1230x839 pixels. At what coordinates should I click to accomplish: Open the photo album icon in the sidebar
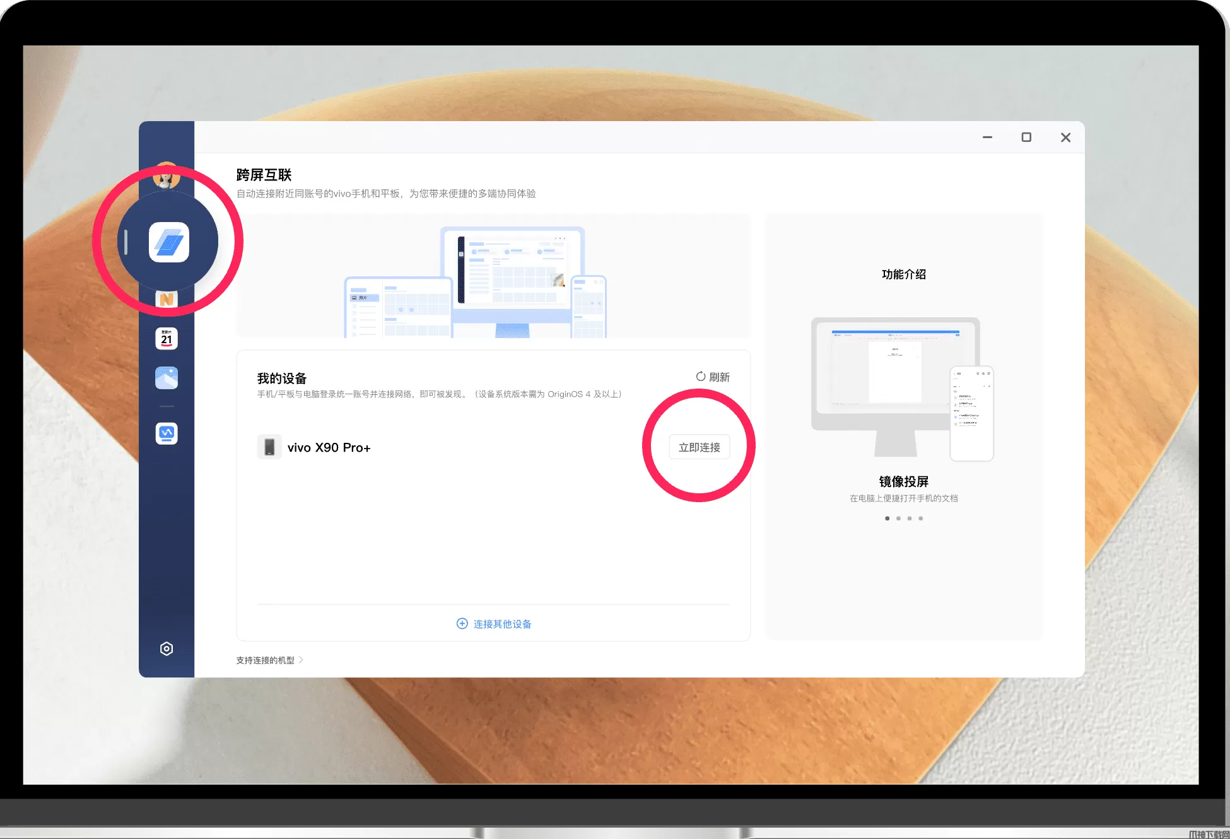[x=167, y=378]
